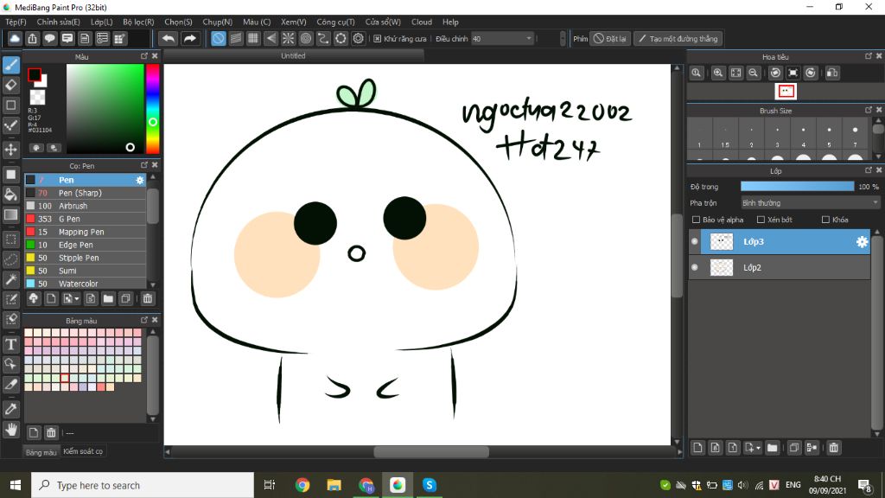
Task: Click the Redo arrow
Action: pos(190,38)
